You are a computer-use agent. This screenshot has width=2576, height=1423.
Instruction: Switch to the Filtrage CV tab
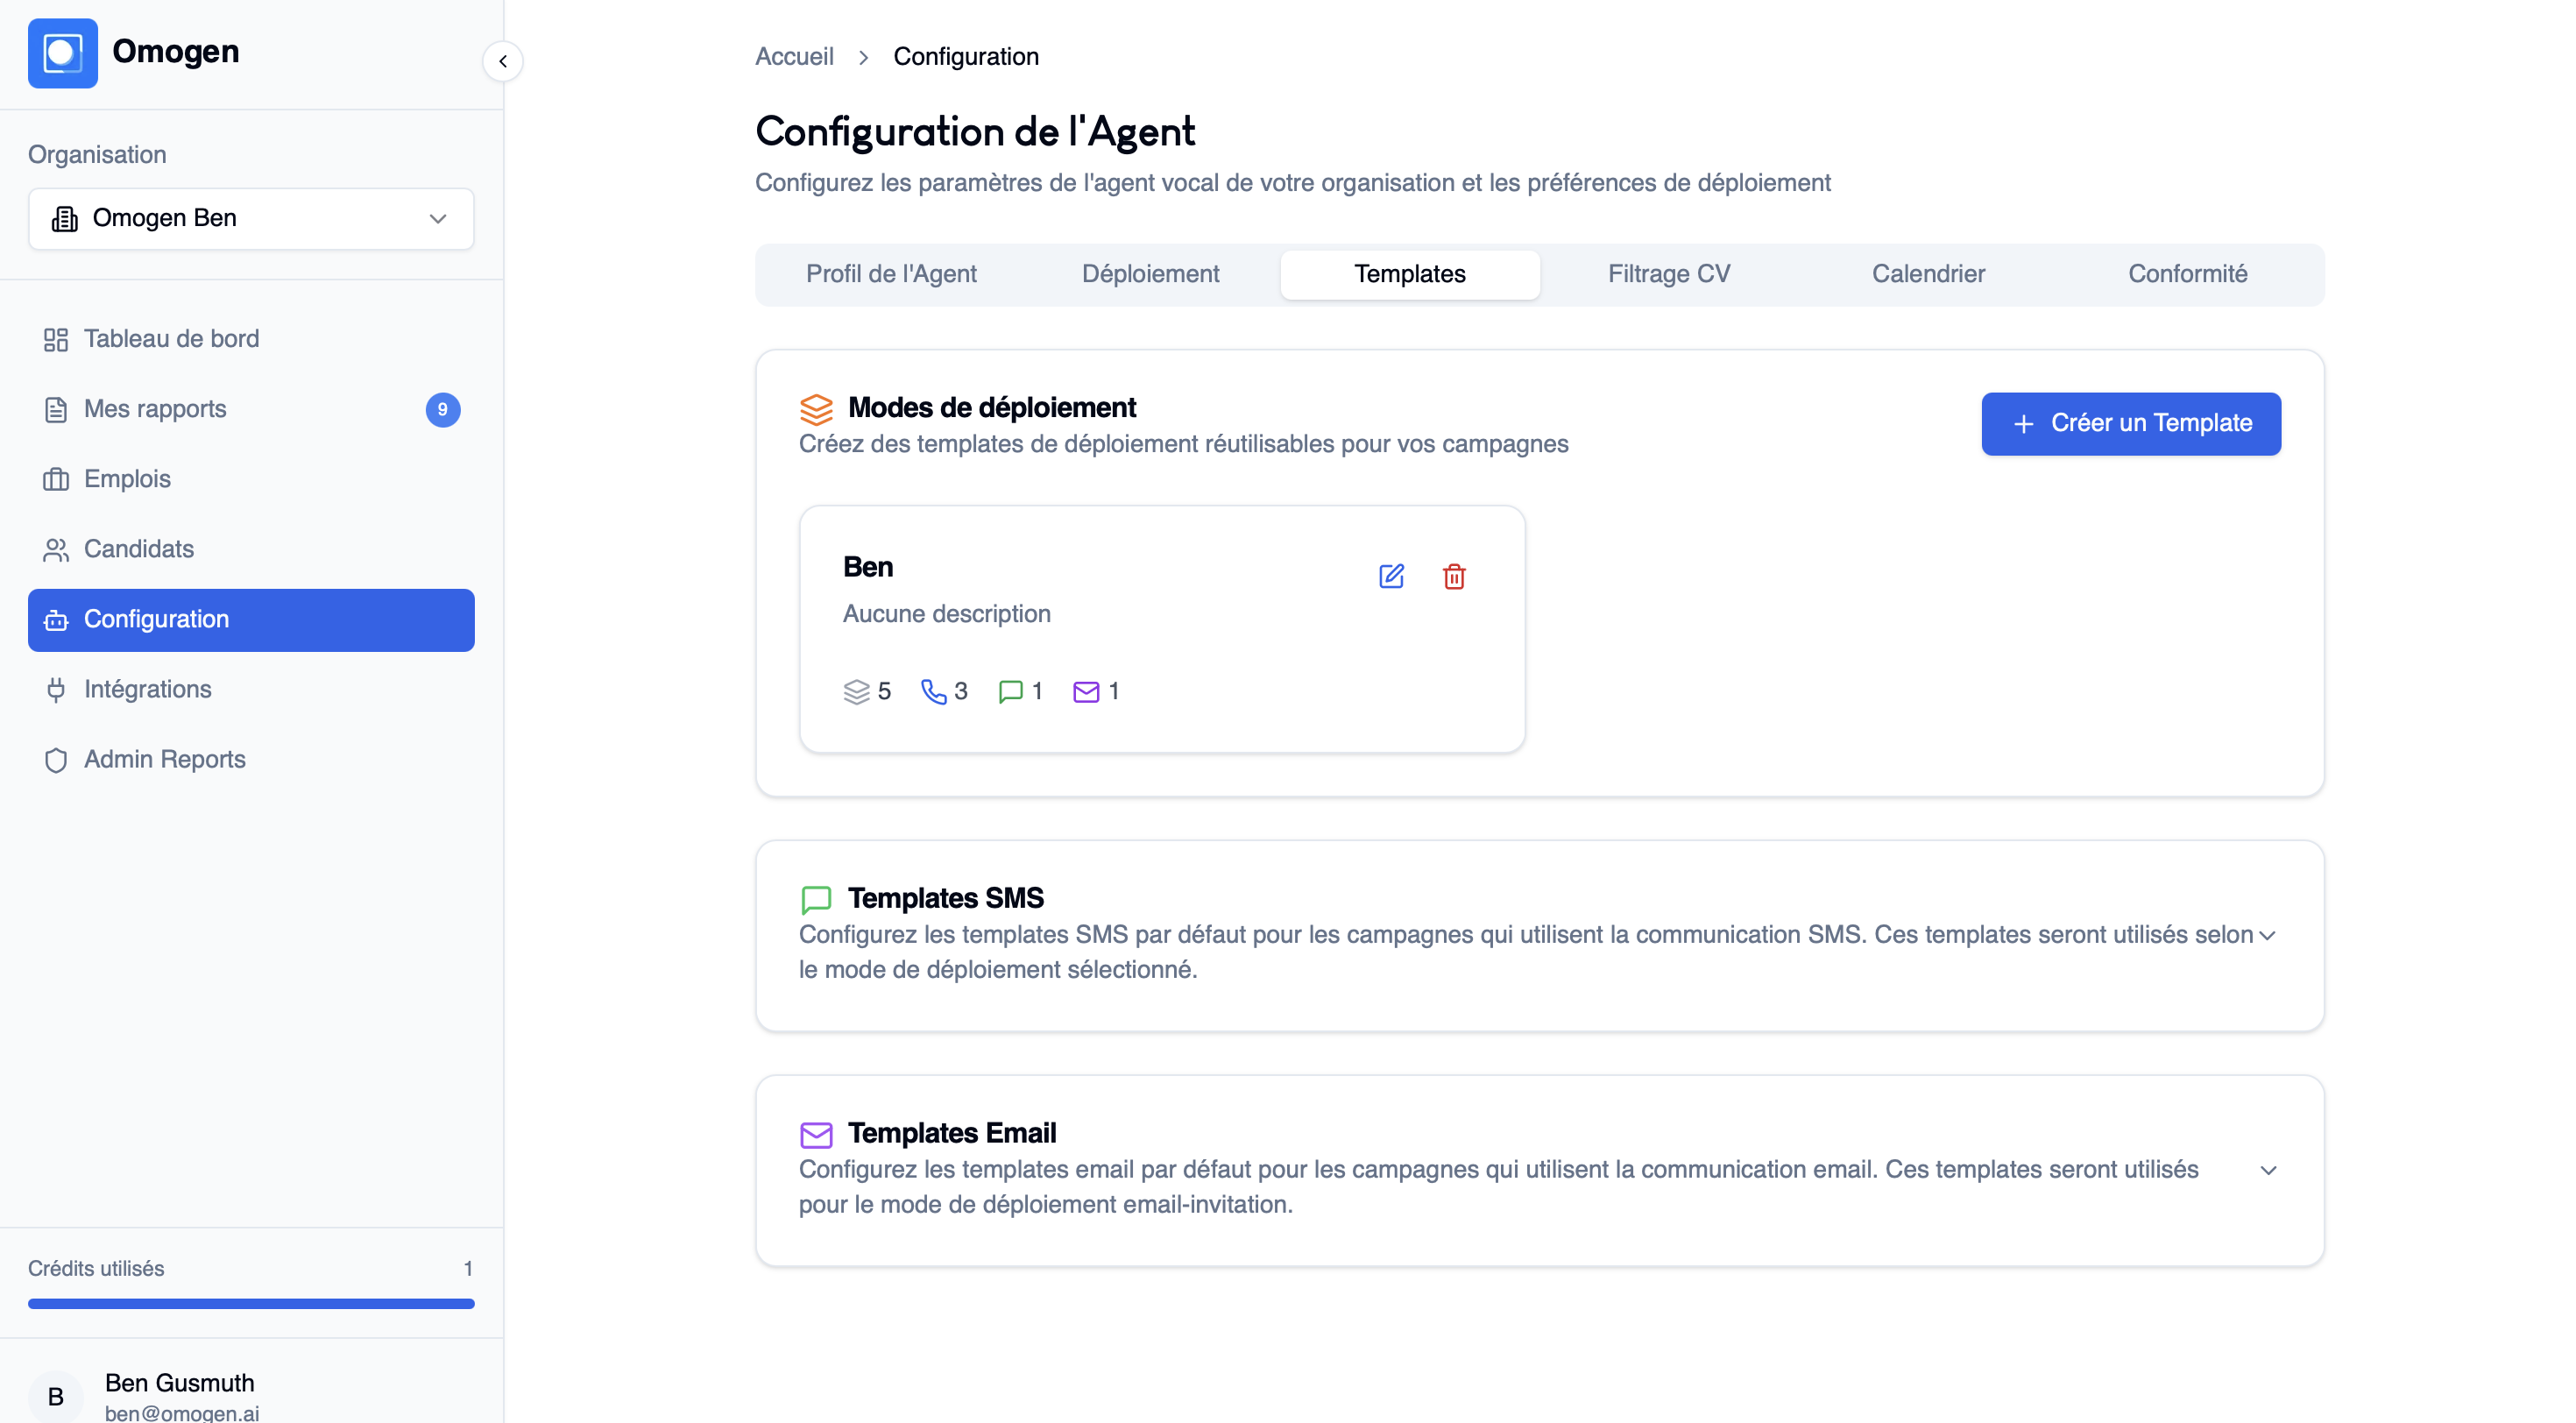point(1668,273)
